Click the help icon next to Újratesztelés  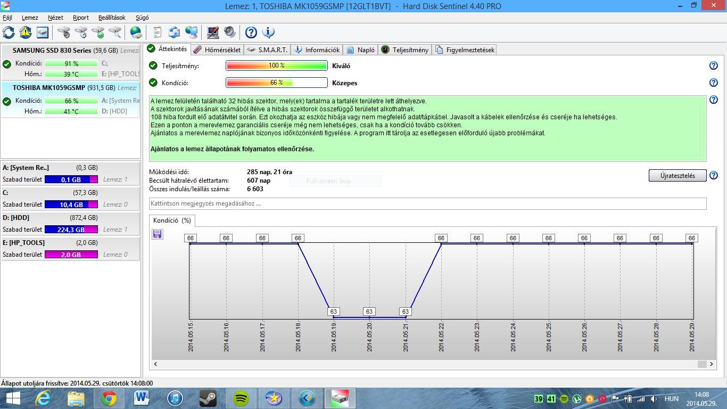coord(714,175)
